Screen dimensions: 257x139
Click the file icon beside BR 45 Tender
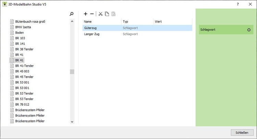pos(12,77)
